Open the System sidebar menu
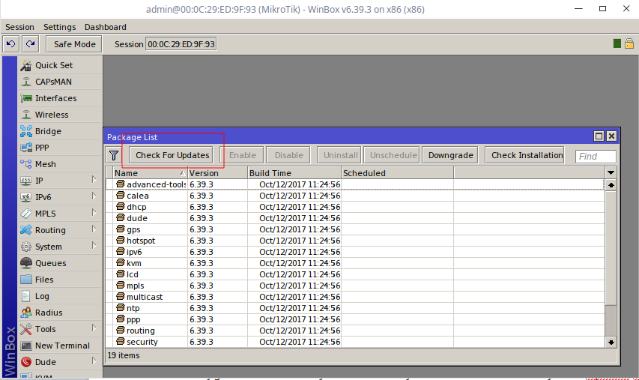639x380 pixels. pos(60,247)
